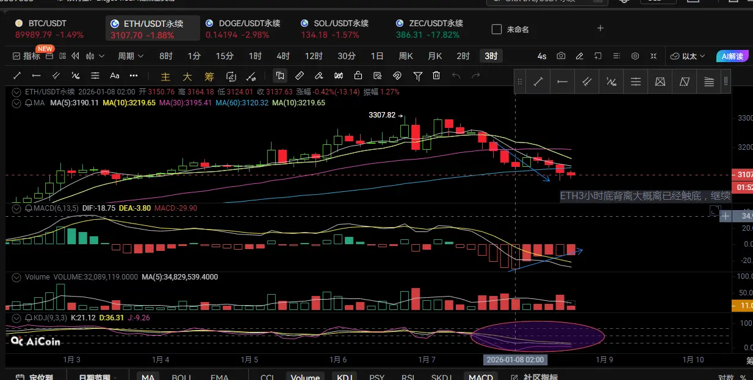The height and width of the screenshot is (380, 753).
Task: Click the 4s refresh interval label
Action: tap(542, 56)
